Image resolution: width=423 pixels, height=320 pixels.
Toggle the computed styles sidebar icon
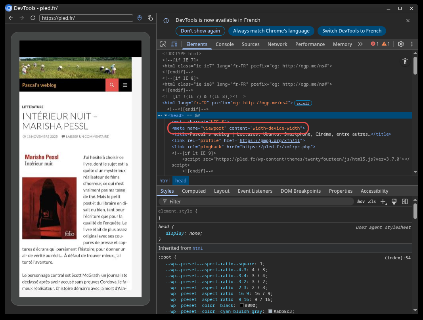[405, 201]
